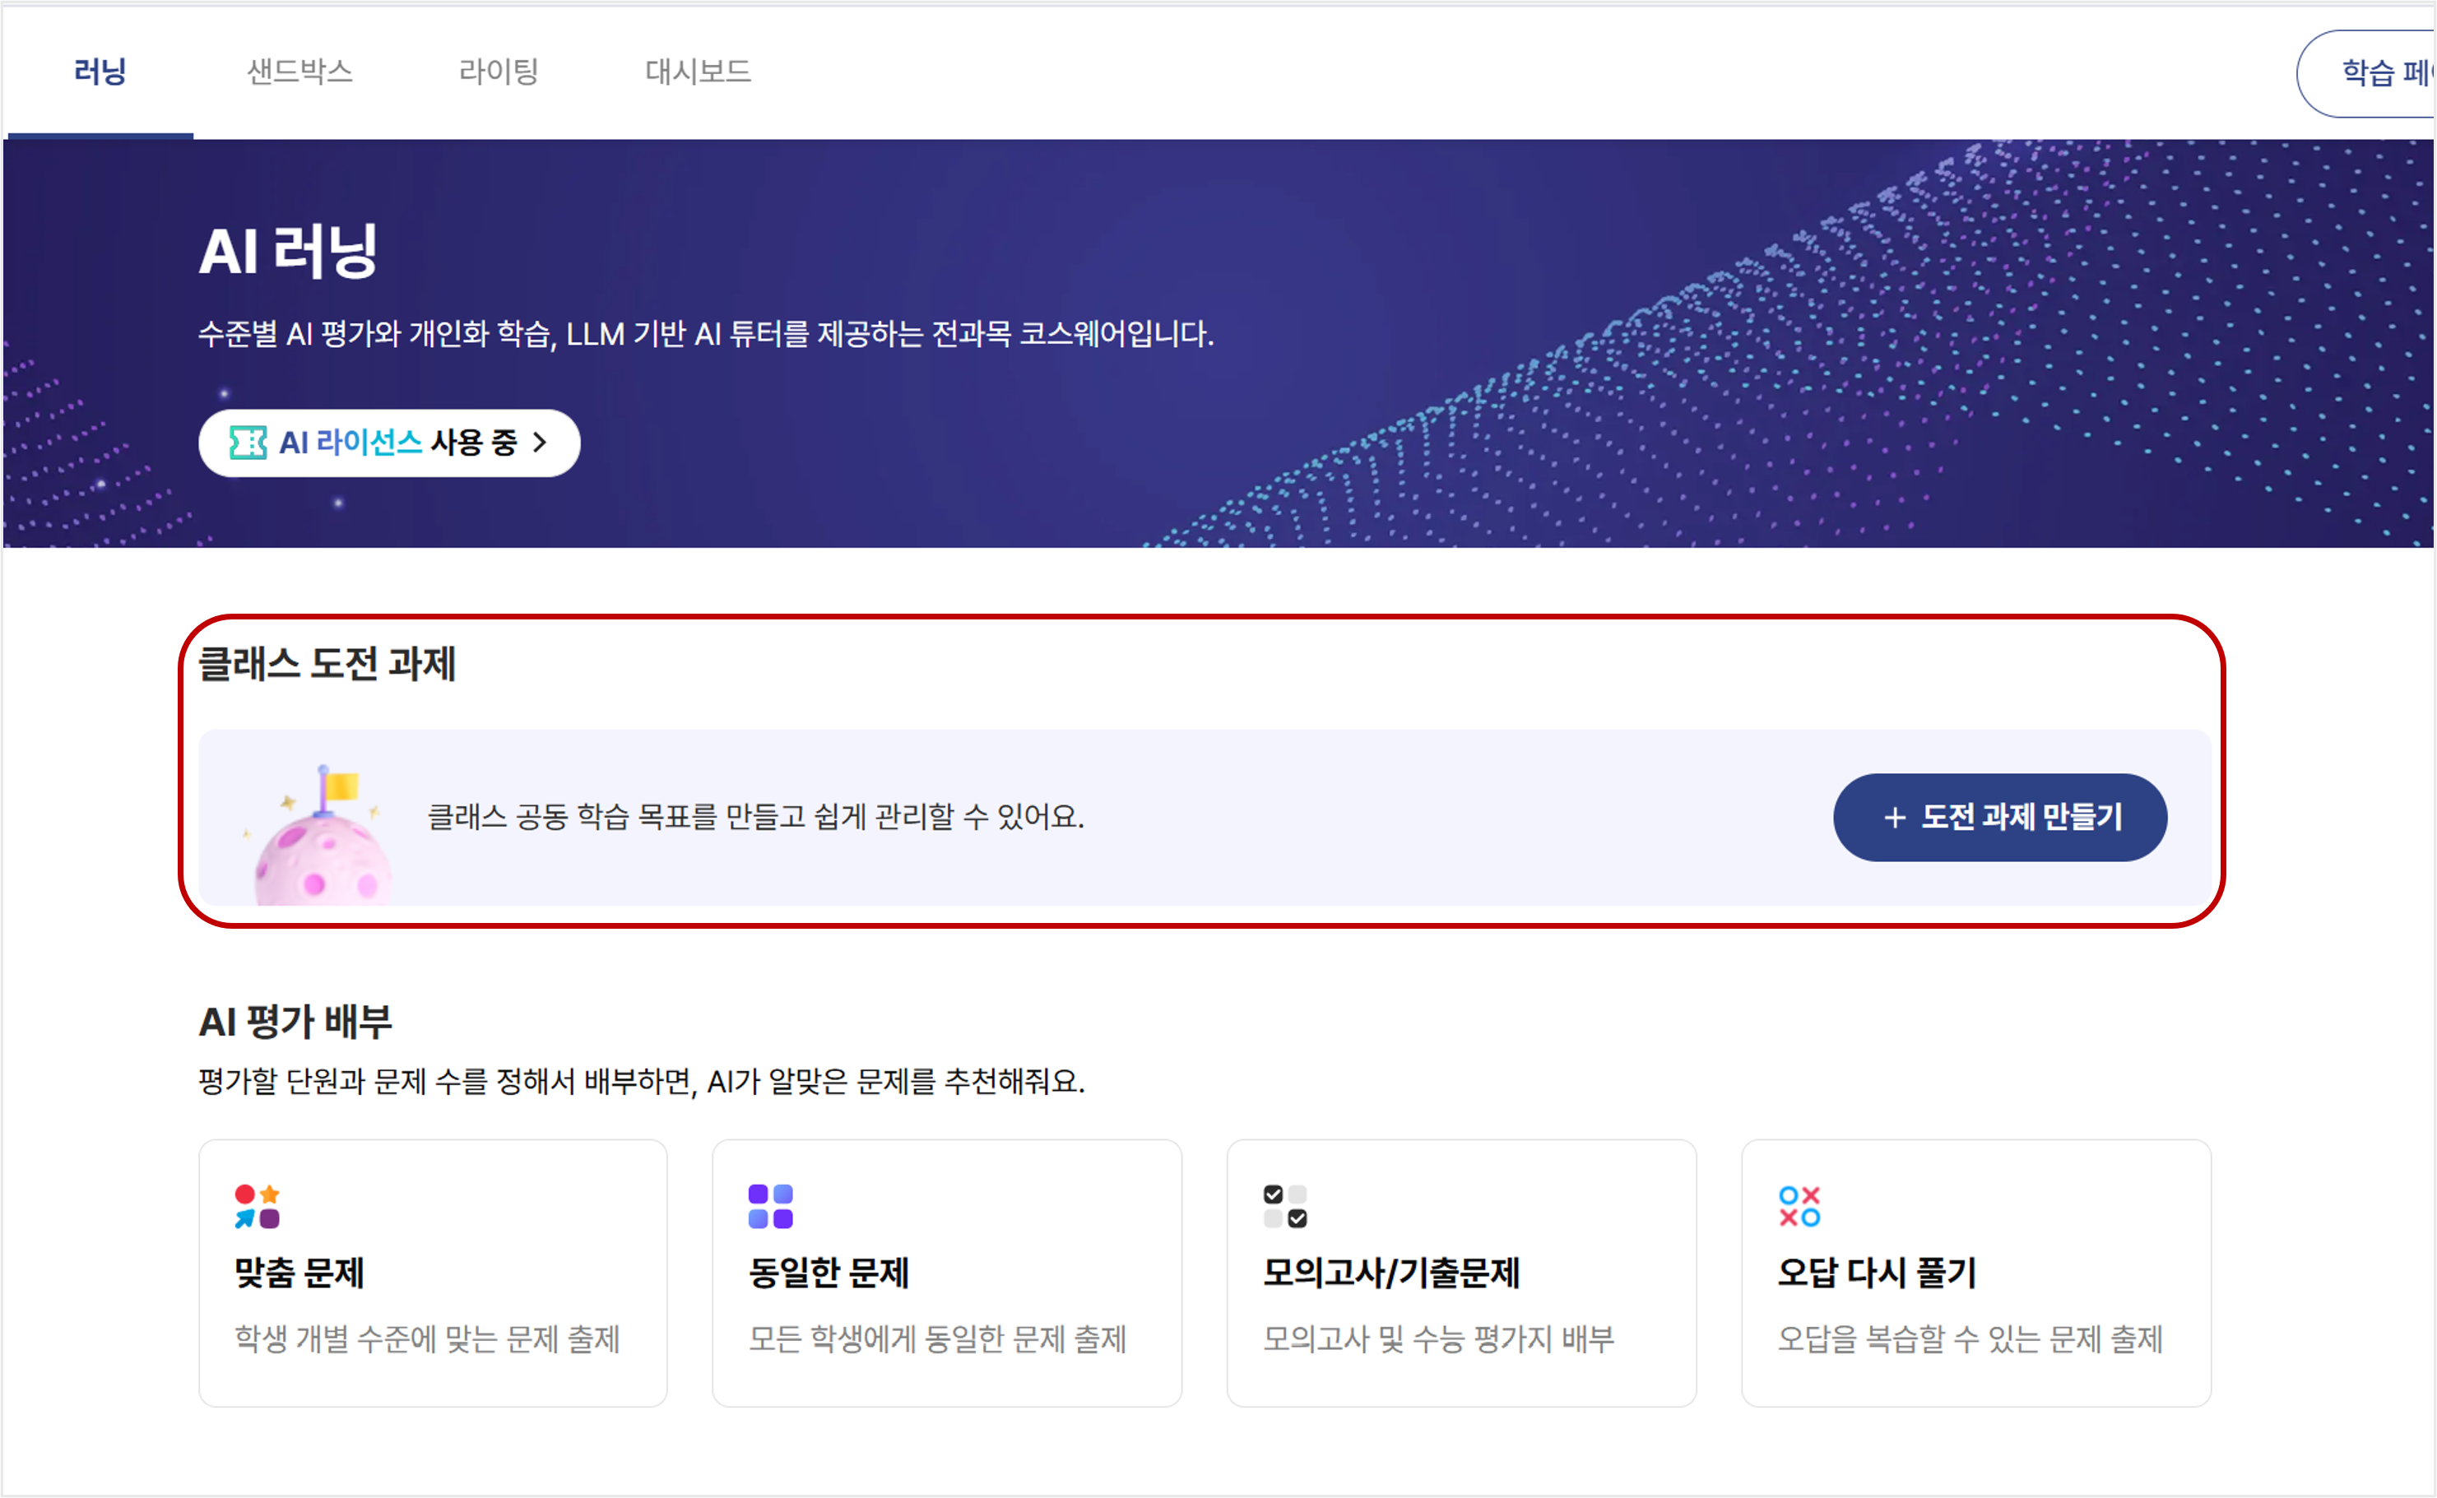The width and height of the screenshot is (2437, 1498).
Task: Click text 클래스 공동 학습 목표를 만들고
Action: click(616, 816)
